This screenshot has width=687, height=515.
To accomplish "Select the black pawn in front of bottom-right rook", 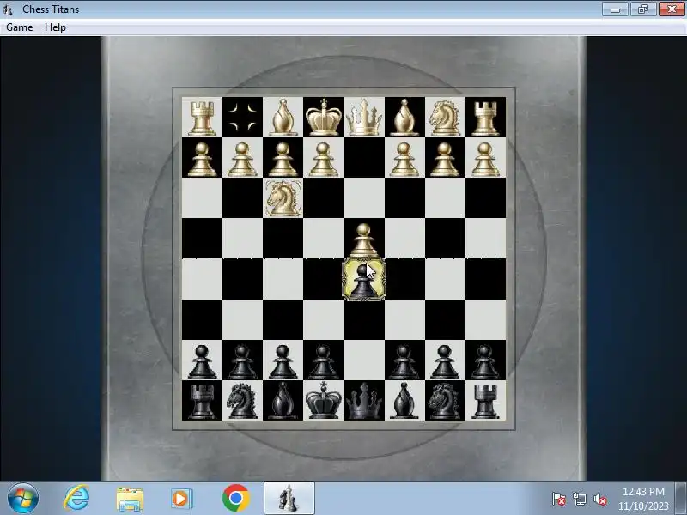I will click(485, 361).
